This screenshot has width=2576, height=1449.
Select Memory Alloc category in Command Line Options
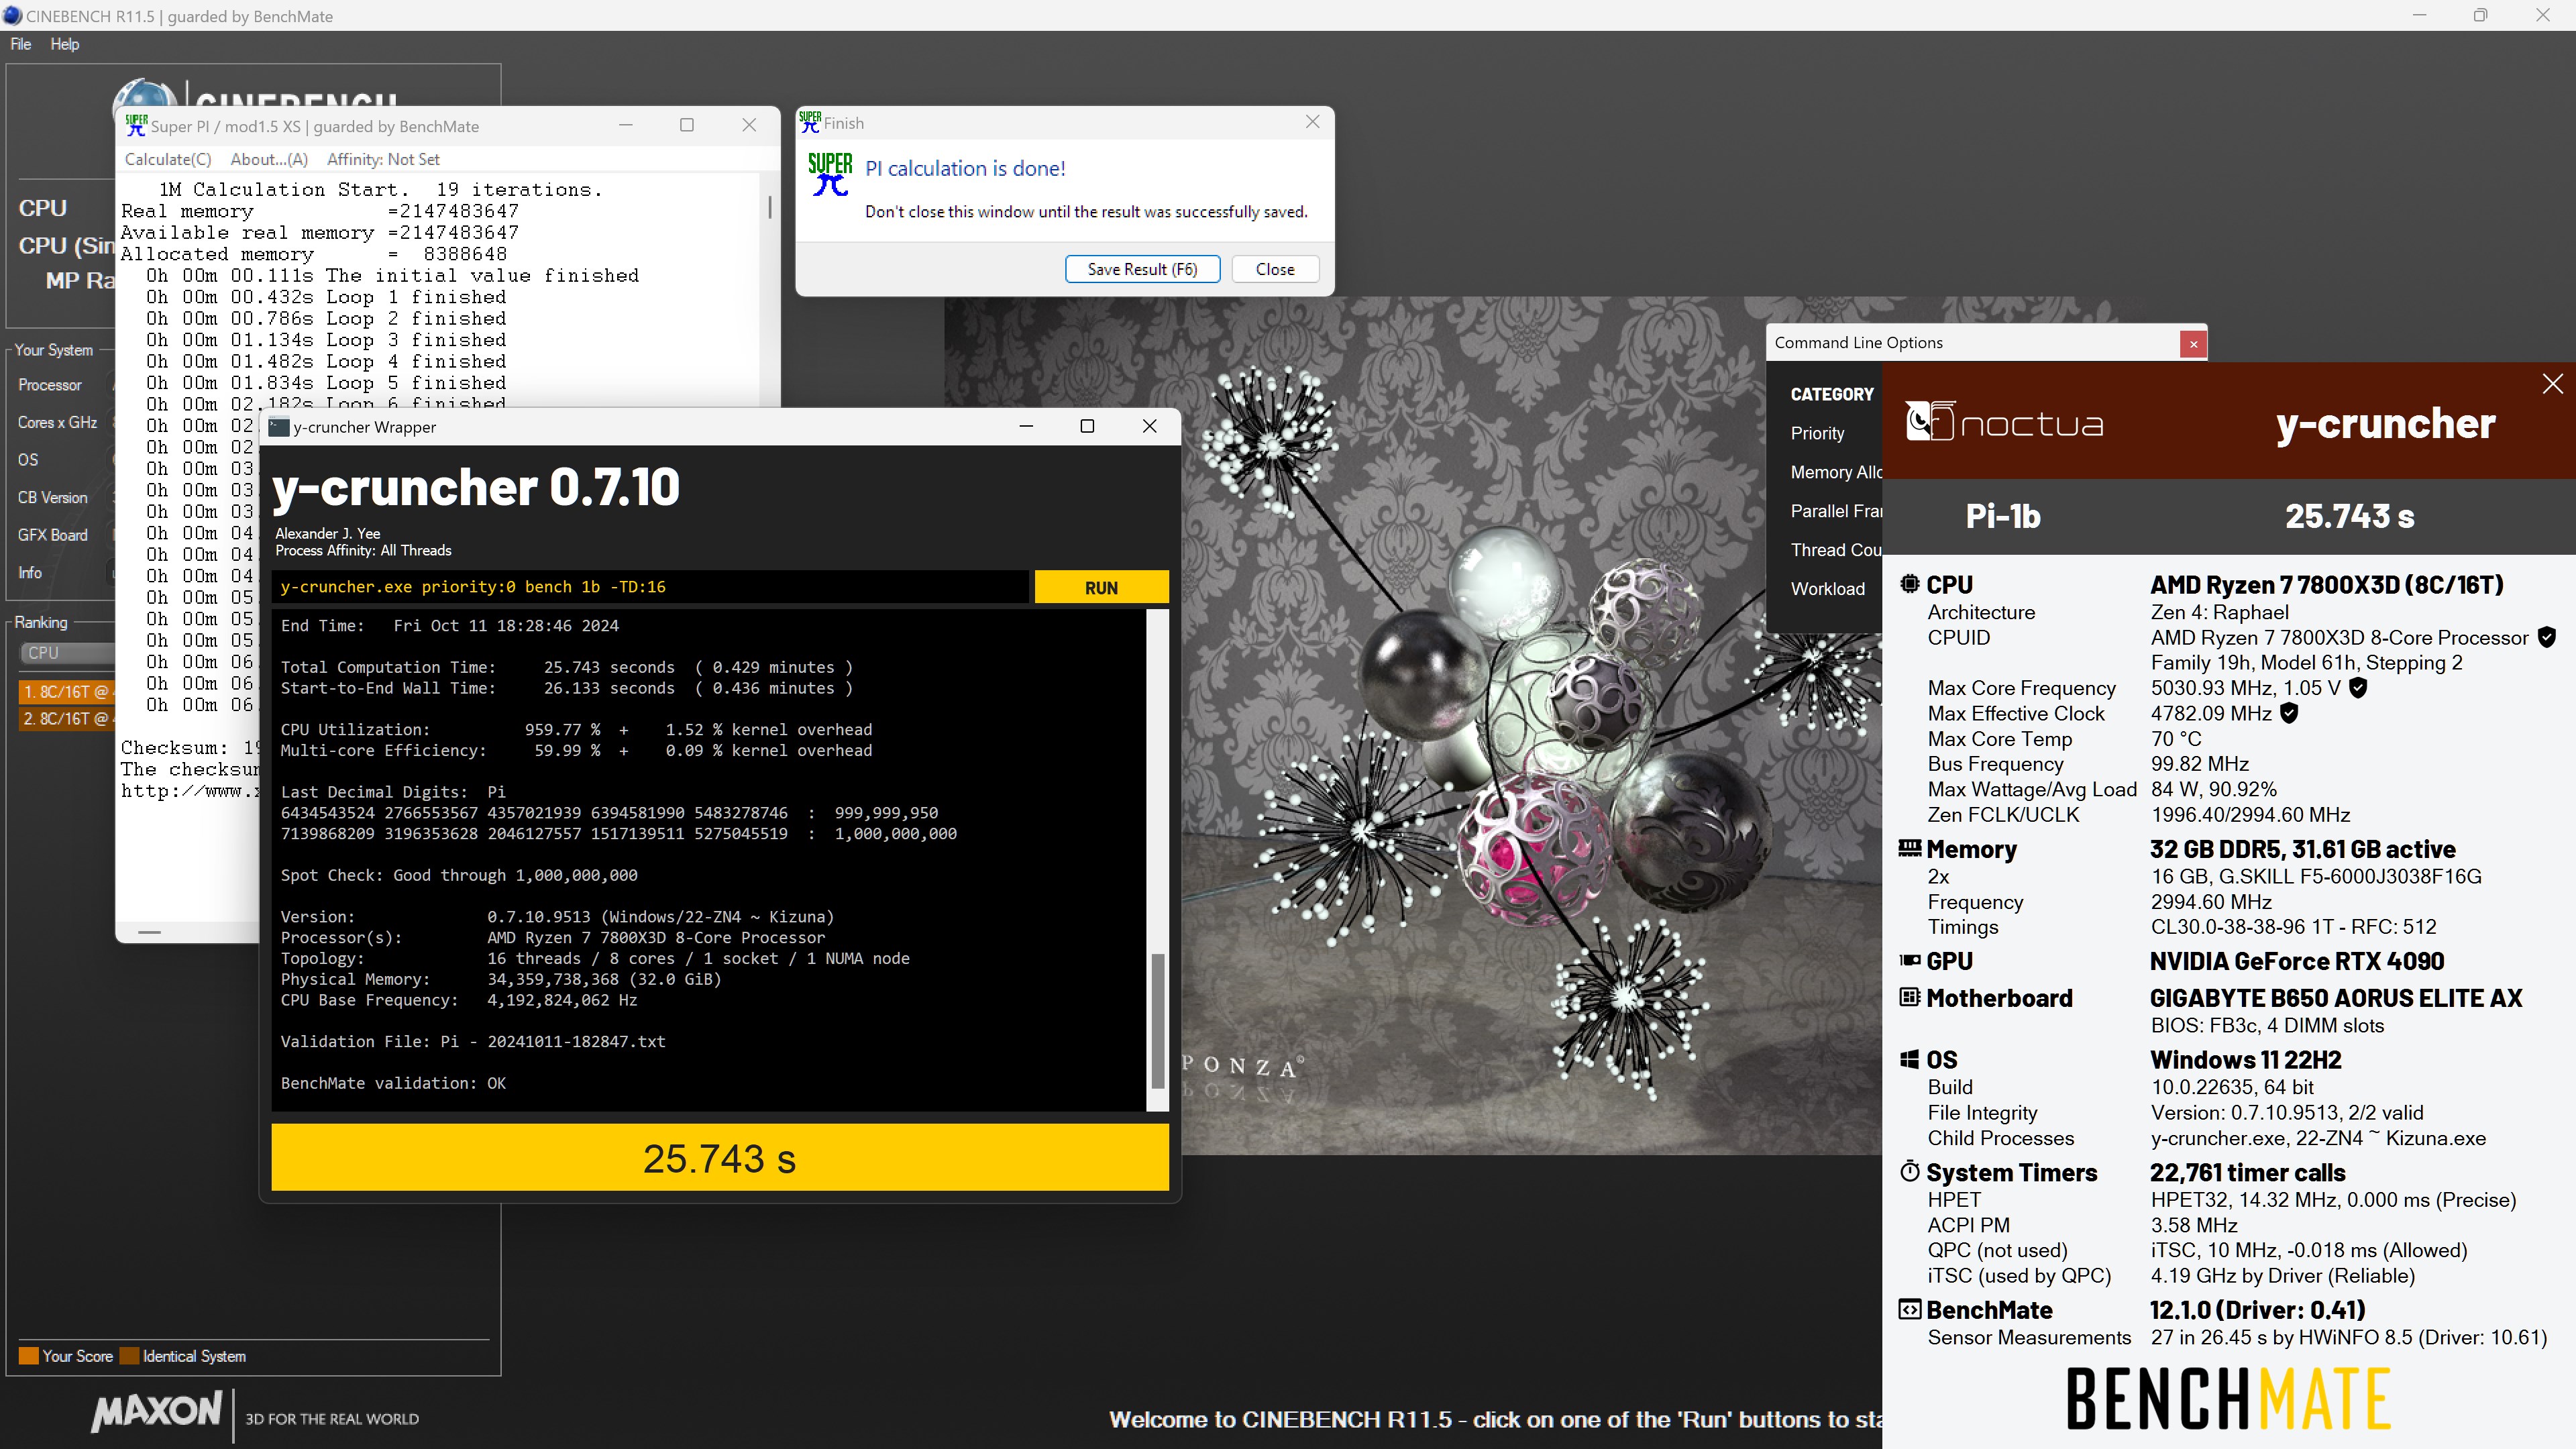tap(1836, 472)
